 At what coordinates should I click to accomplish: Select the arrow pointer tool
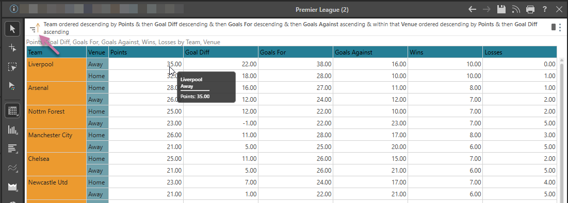click(x=13, y=29)
